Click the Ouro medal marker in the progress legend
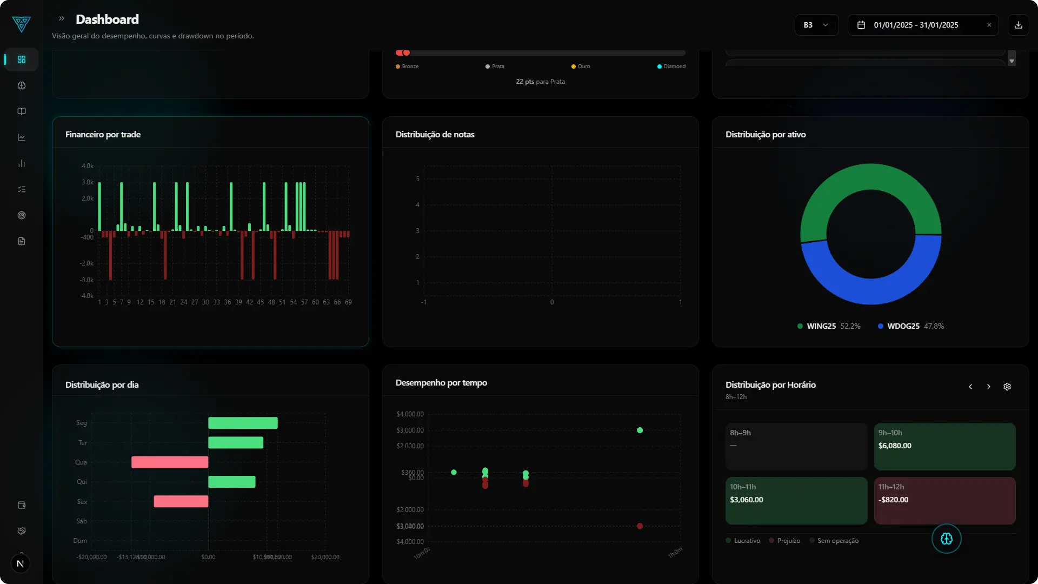The image size is (1038, 584). [x=573, y=66]
